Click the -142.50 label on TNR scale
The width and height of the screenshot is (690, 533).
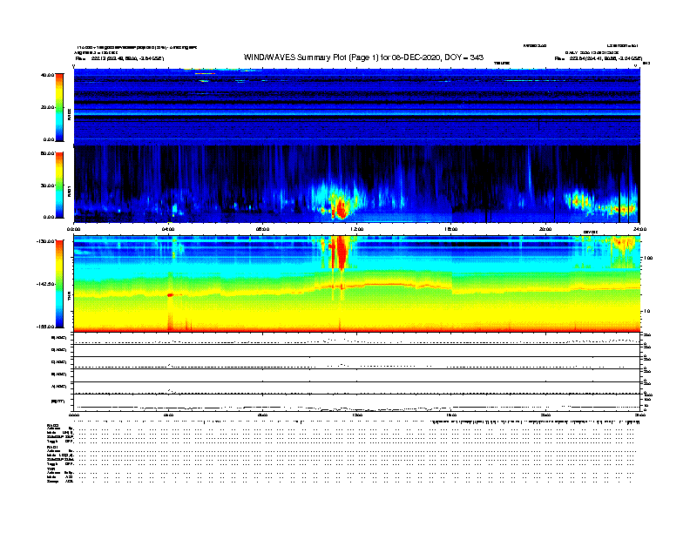coord(46,284)
